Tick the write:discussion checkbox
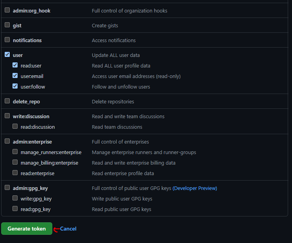The height and width of the screenshot is (243, 292). point(7,116)
